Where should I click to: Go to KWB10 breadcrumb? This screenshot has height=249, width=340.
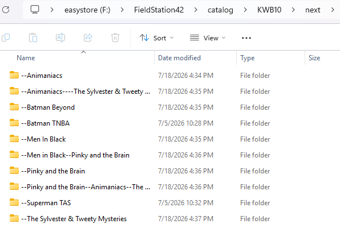269,10
